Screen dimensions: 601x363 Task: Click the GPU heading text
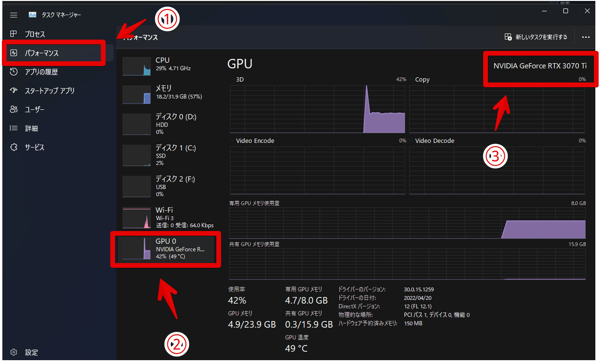(240, 64)
